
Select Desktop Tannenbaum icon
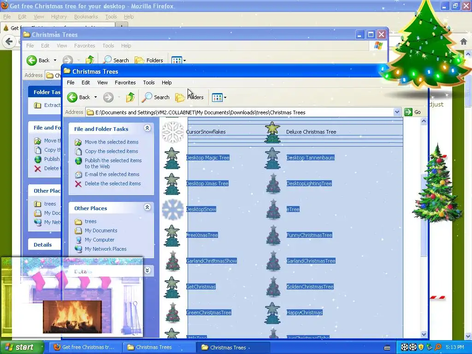click(x=273, y=158)
